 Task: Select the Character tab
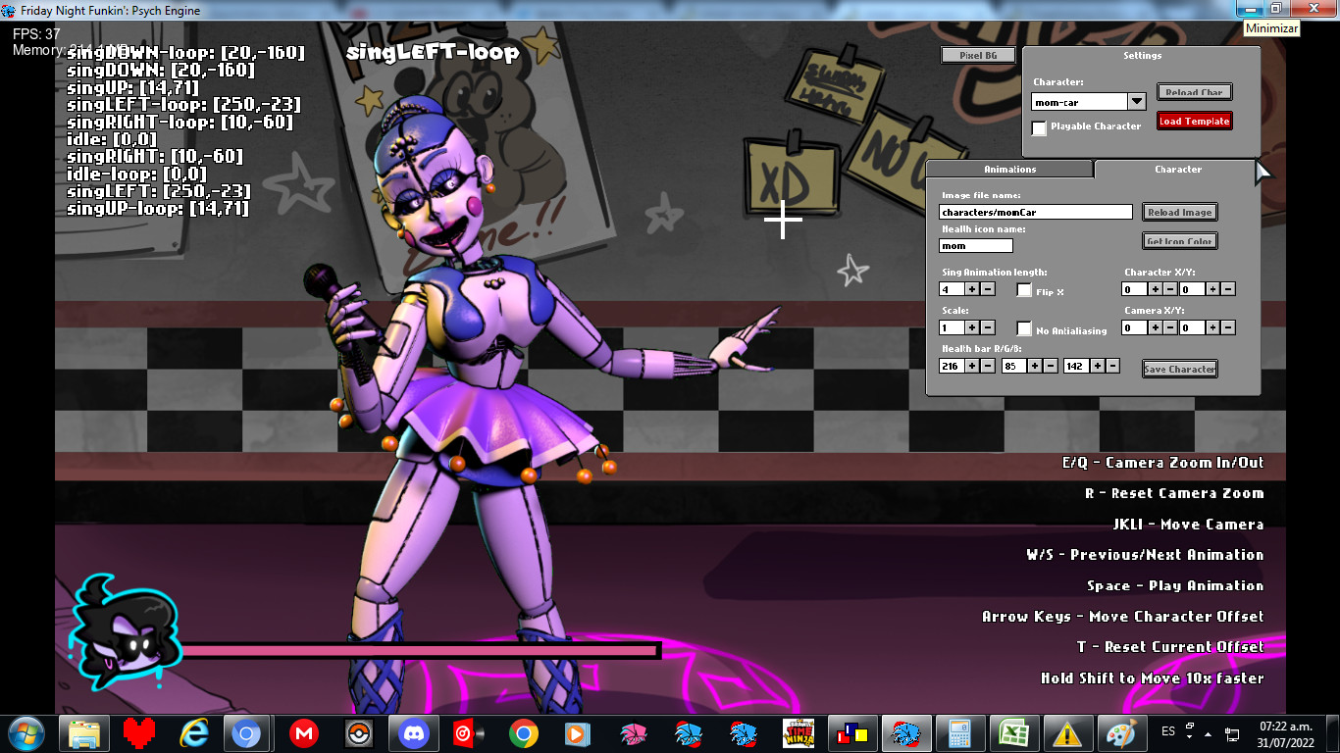[x=1177, y=169]
